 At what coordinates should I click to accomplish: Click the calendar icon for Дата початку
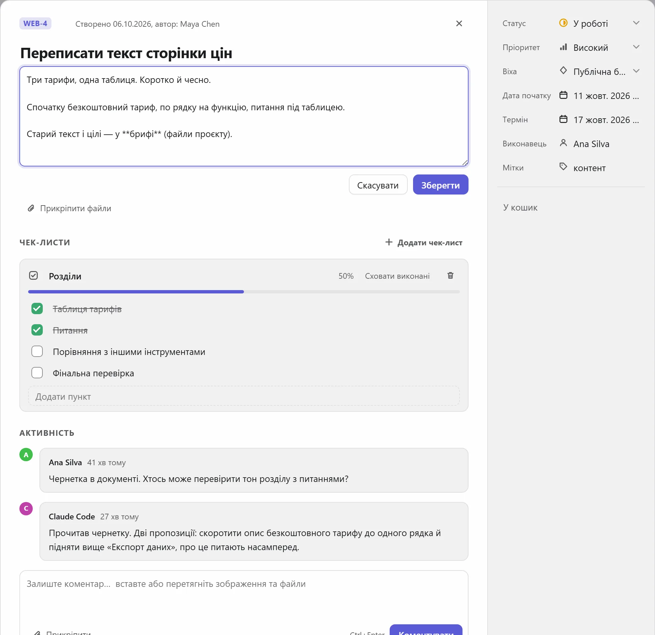[563, 95]
